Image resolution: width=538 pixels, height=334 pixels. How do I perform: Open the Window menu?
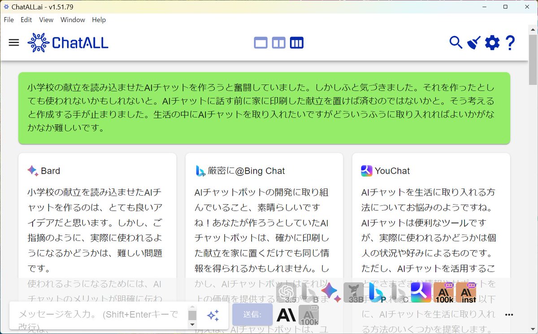click(x=73, y=20)
